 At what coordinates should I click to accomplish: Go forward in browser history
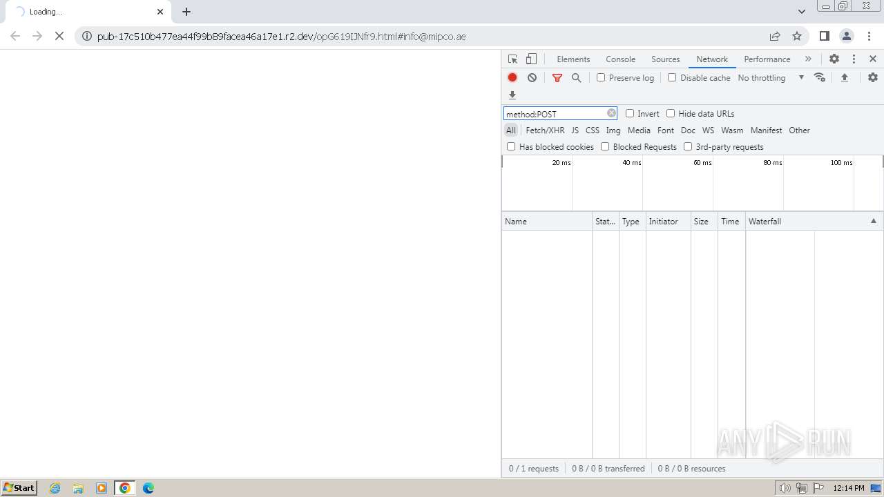37,36
